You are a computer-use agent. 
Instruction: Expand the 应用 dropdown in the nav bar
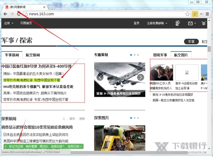point(9,23)
